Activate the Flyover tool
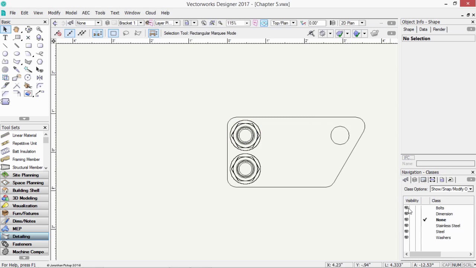Viewport: 476px width, 268px height. point(28,29)
